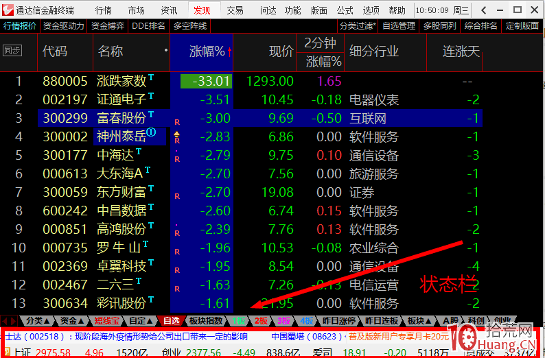Click the T marker beside 涨跌家数
Viewport: 545px width, 358px height.
(x=151, y=77)
